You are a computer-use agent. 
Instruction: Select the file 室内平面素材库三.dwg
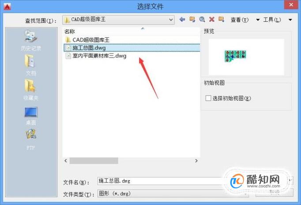coord(96,56)
